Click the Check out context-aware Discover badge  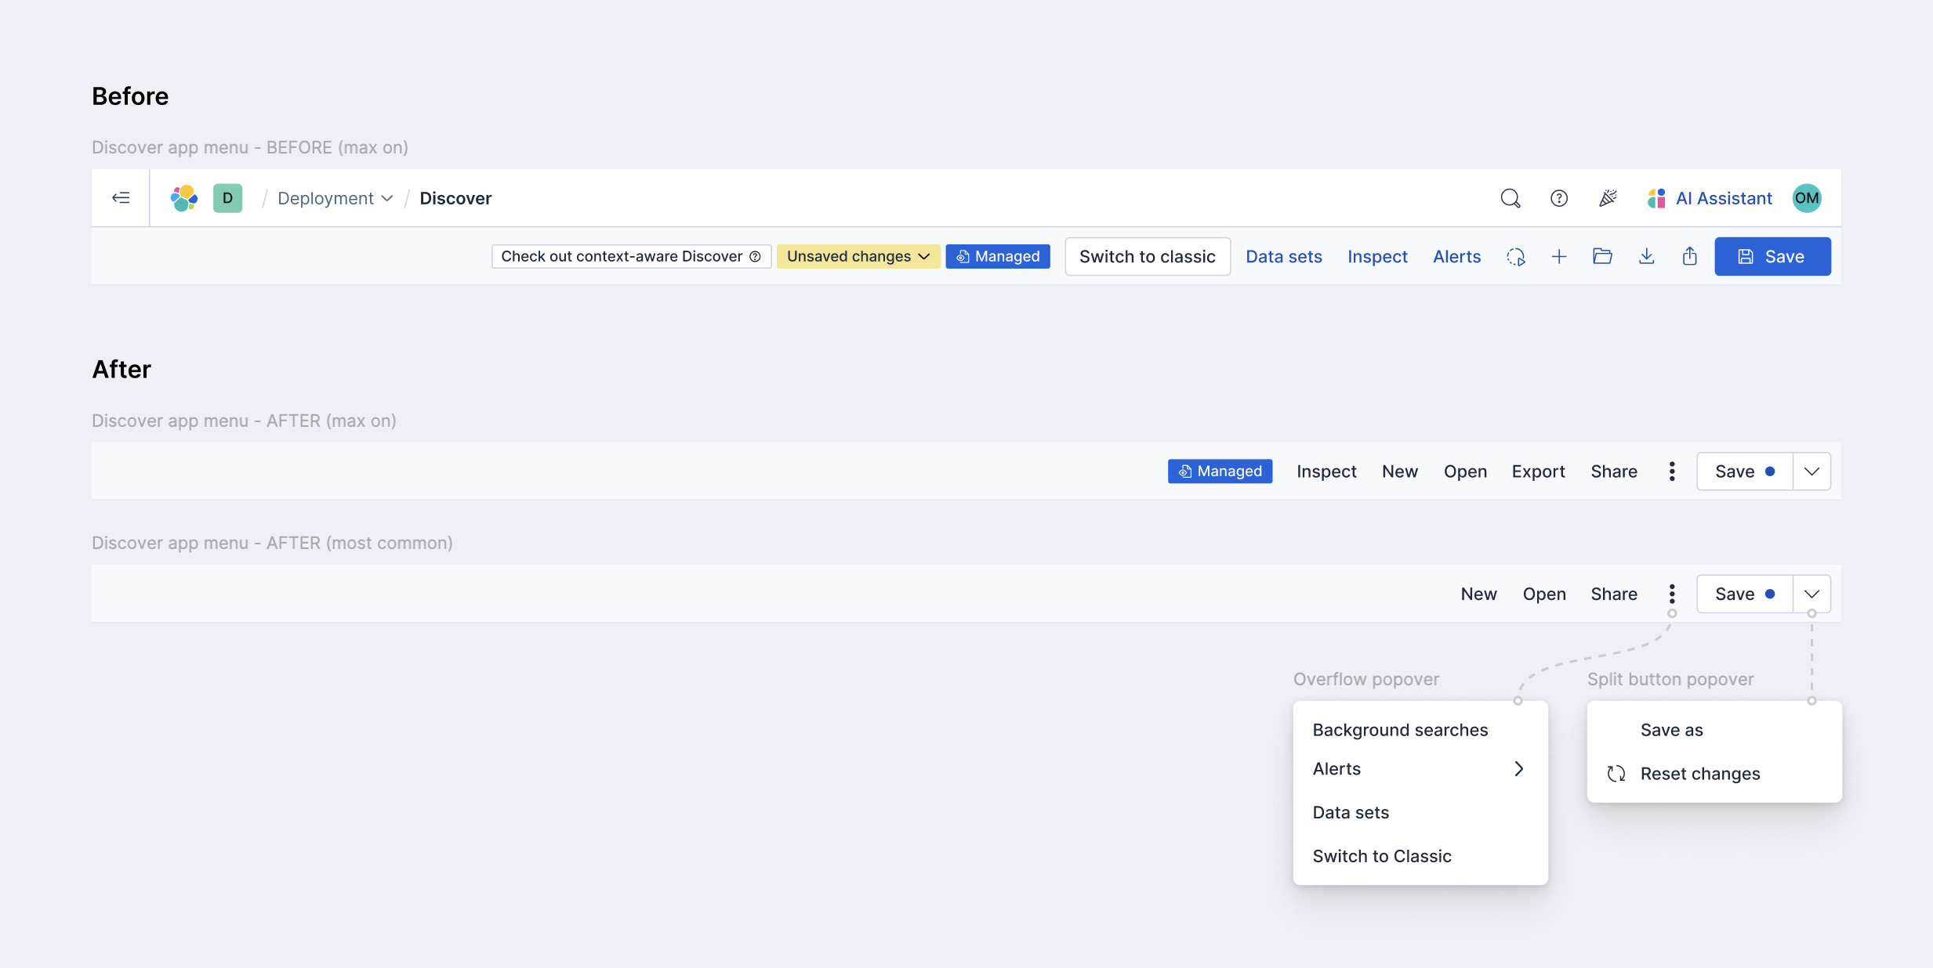(630, 256)
